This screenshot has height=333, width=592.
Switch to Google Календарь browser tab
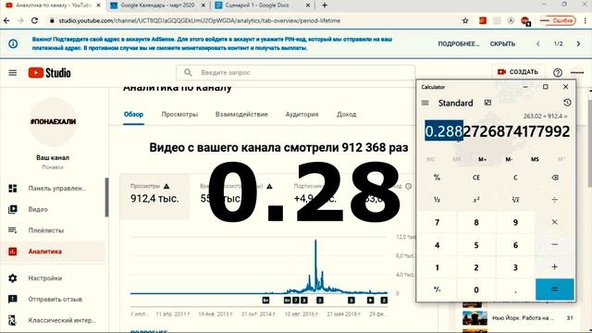pyautogui.click(x=157, y=6)
